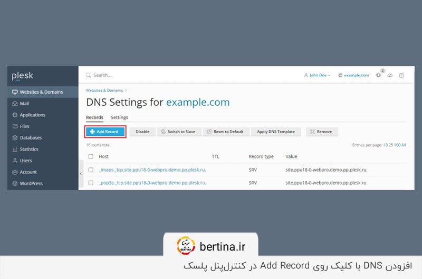This screenshot has width=422, height=279.
Task: Switch to the Settings tab
Action: (119, 117)
